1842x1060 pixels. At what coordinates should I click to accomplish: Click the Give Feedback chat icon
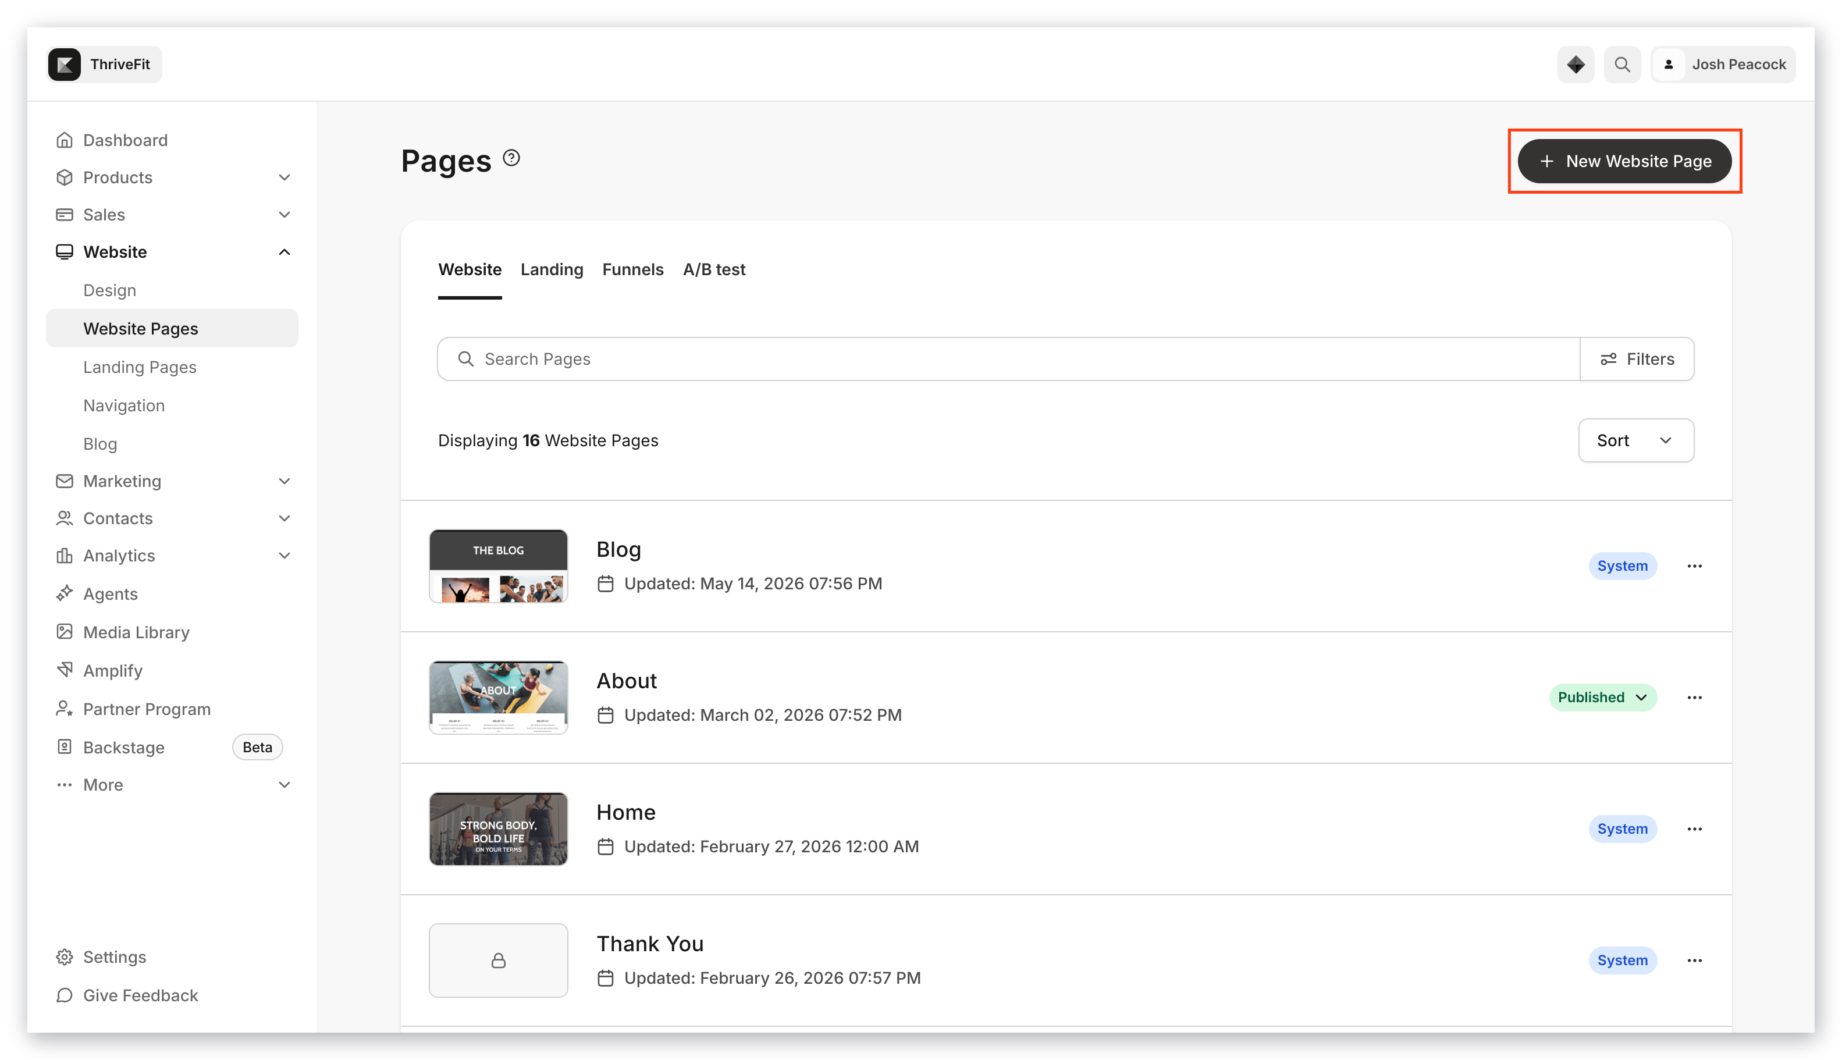tap(65, 995)
